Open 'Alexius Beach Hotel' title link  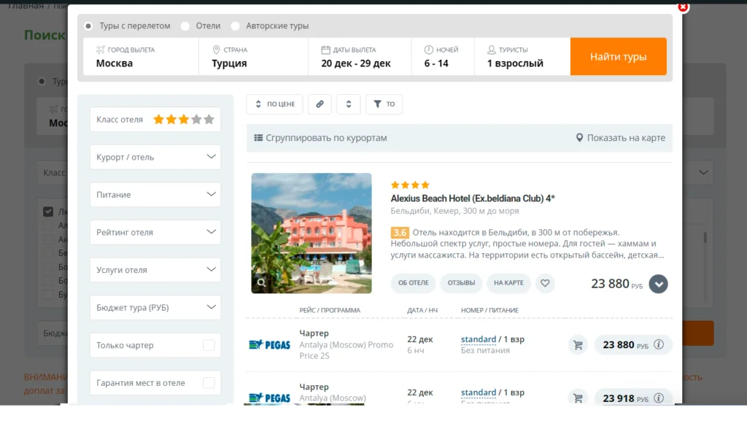pos(473,198)
